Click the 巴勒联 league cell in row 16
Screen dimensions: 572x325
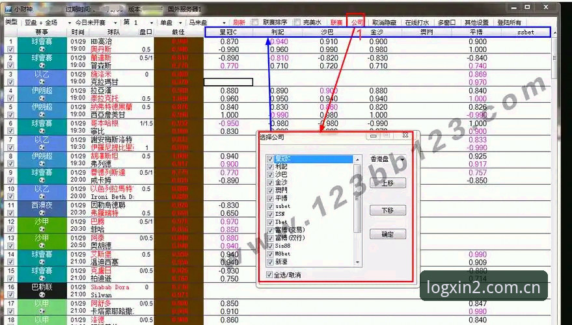tap(42, 291)
